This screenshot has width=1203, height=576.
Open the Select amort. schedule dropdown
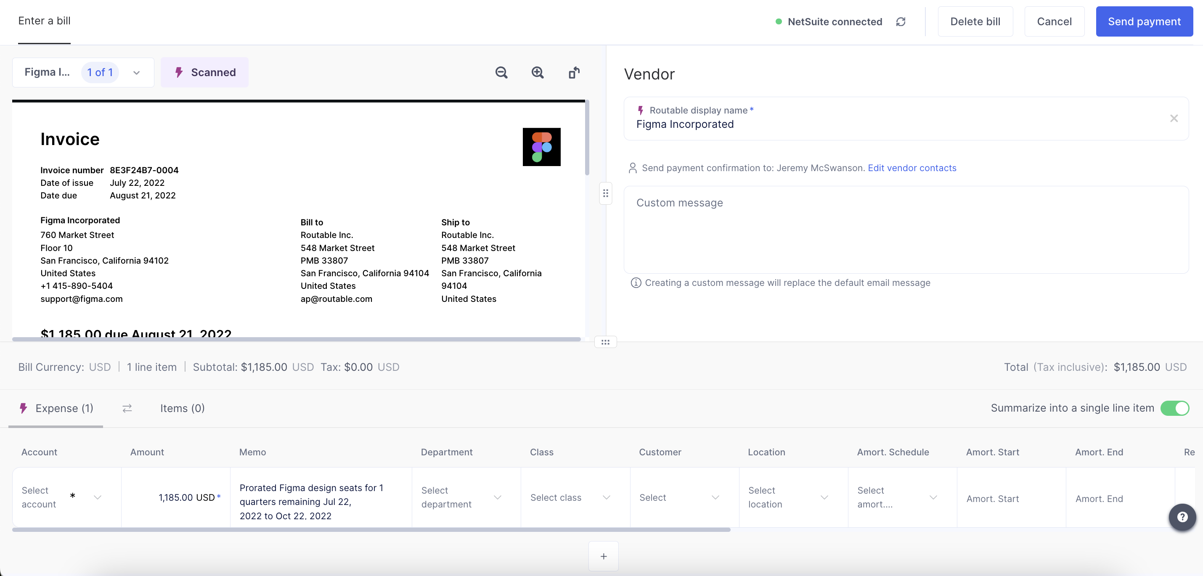click(x=902, y=497)
